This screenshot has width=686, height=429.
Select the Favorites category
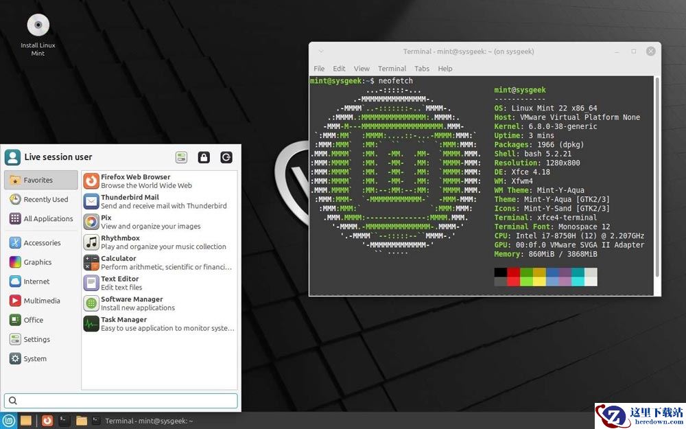click(41, 180)
